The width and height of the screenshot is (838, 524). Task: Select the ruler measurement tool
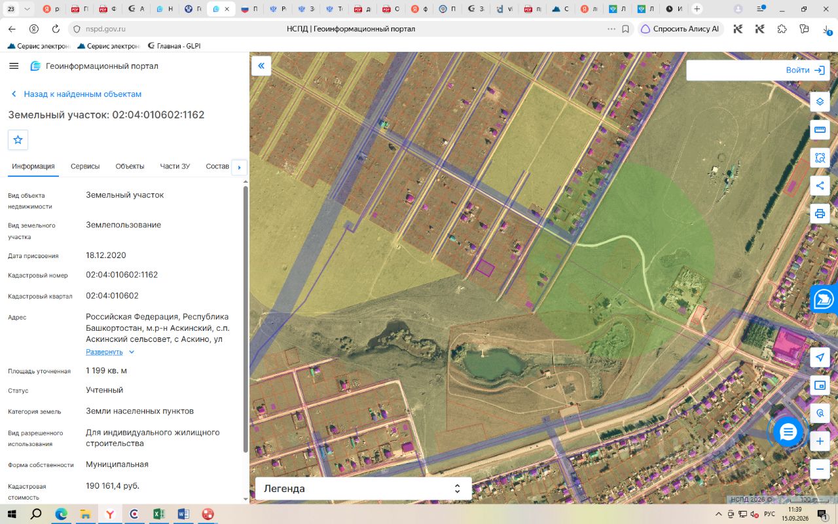(x=820, y=130)
